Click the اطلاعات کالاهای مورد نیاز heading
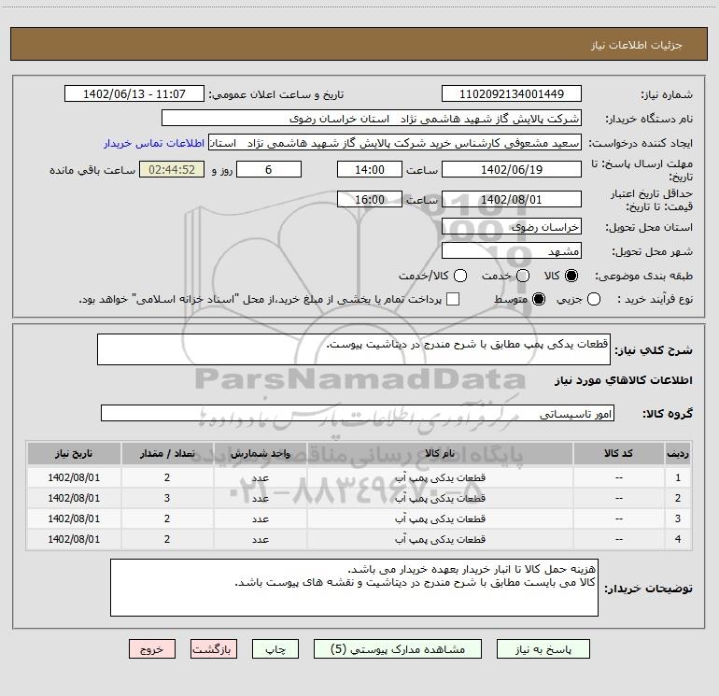The width and height of the screenshot is (719, 696). click(x=623, y=380)
